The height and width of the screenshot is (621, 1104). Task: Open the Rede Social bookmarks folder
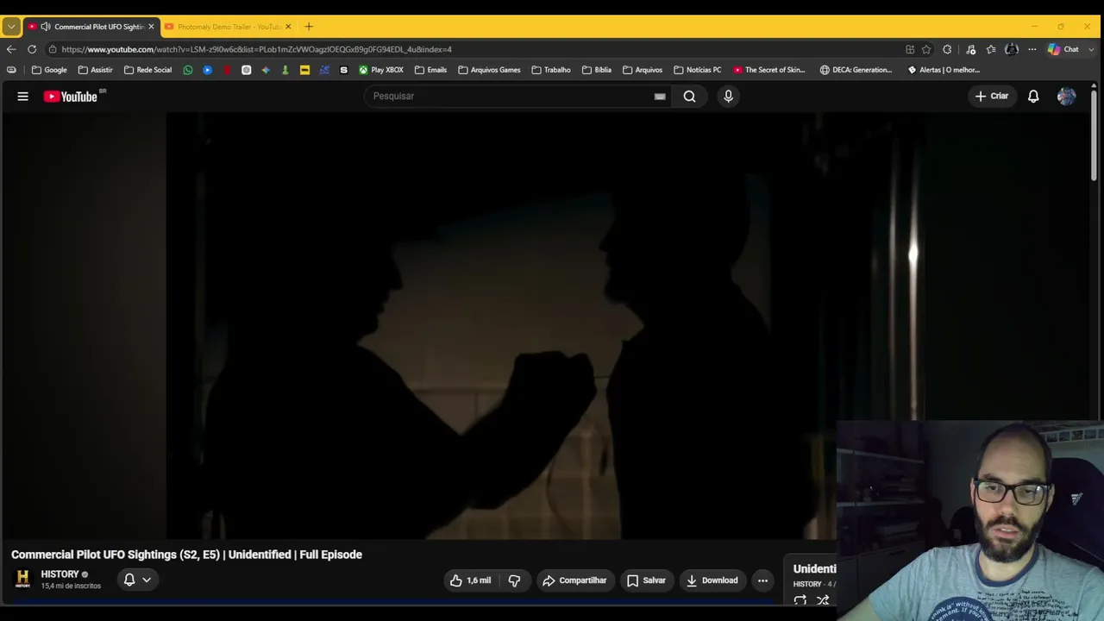[147, 70]
